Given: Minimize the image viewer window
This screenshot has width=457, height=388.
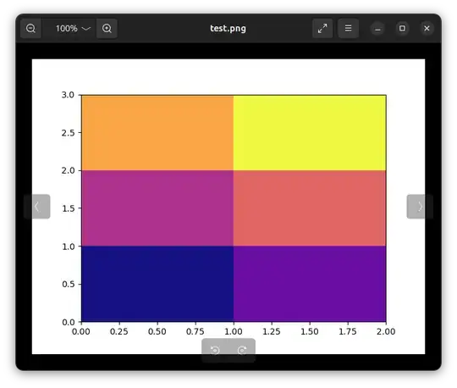Looking at the screenshot, I should click(377, 28).
